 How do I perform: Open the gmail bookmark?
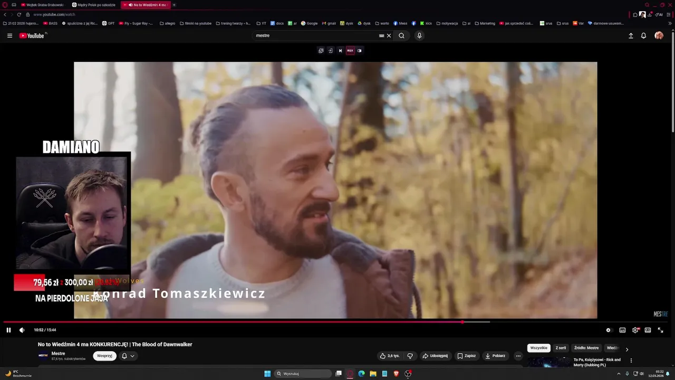click(329, 23)
